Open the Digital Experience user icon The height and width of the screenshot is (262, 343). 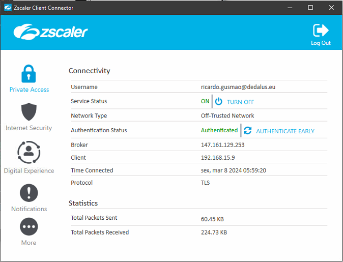point(28,152)
